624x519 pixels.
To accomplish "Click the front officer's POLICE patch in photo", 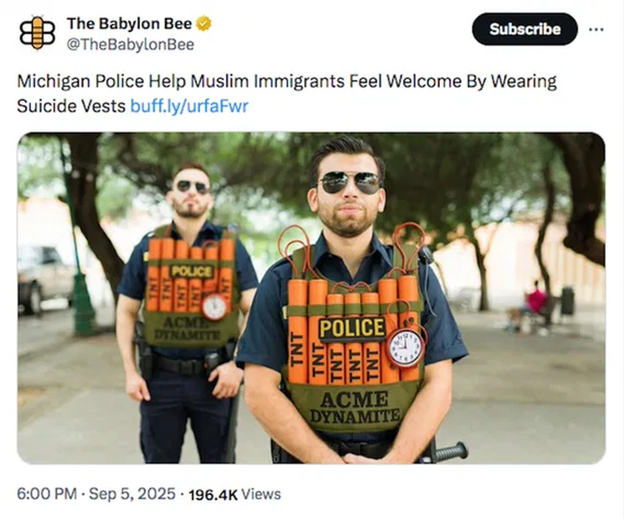I will coord(352,328).
